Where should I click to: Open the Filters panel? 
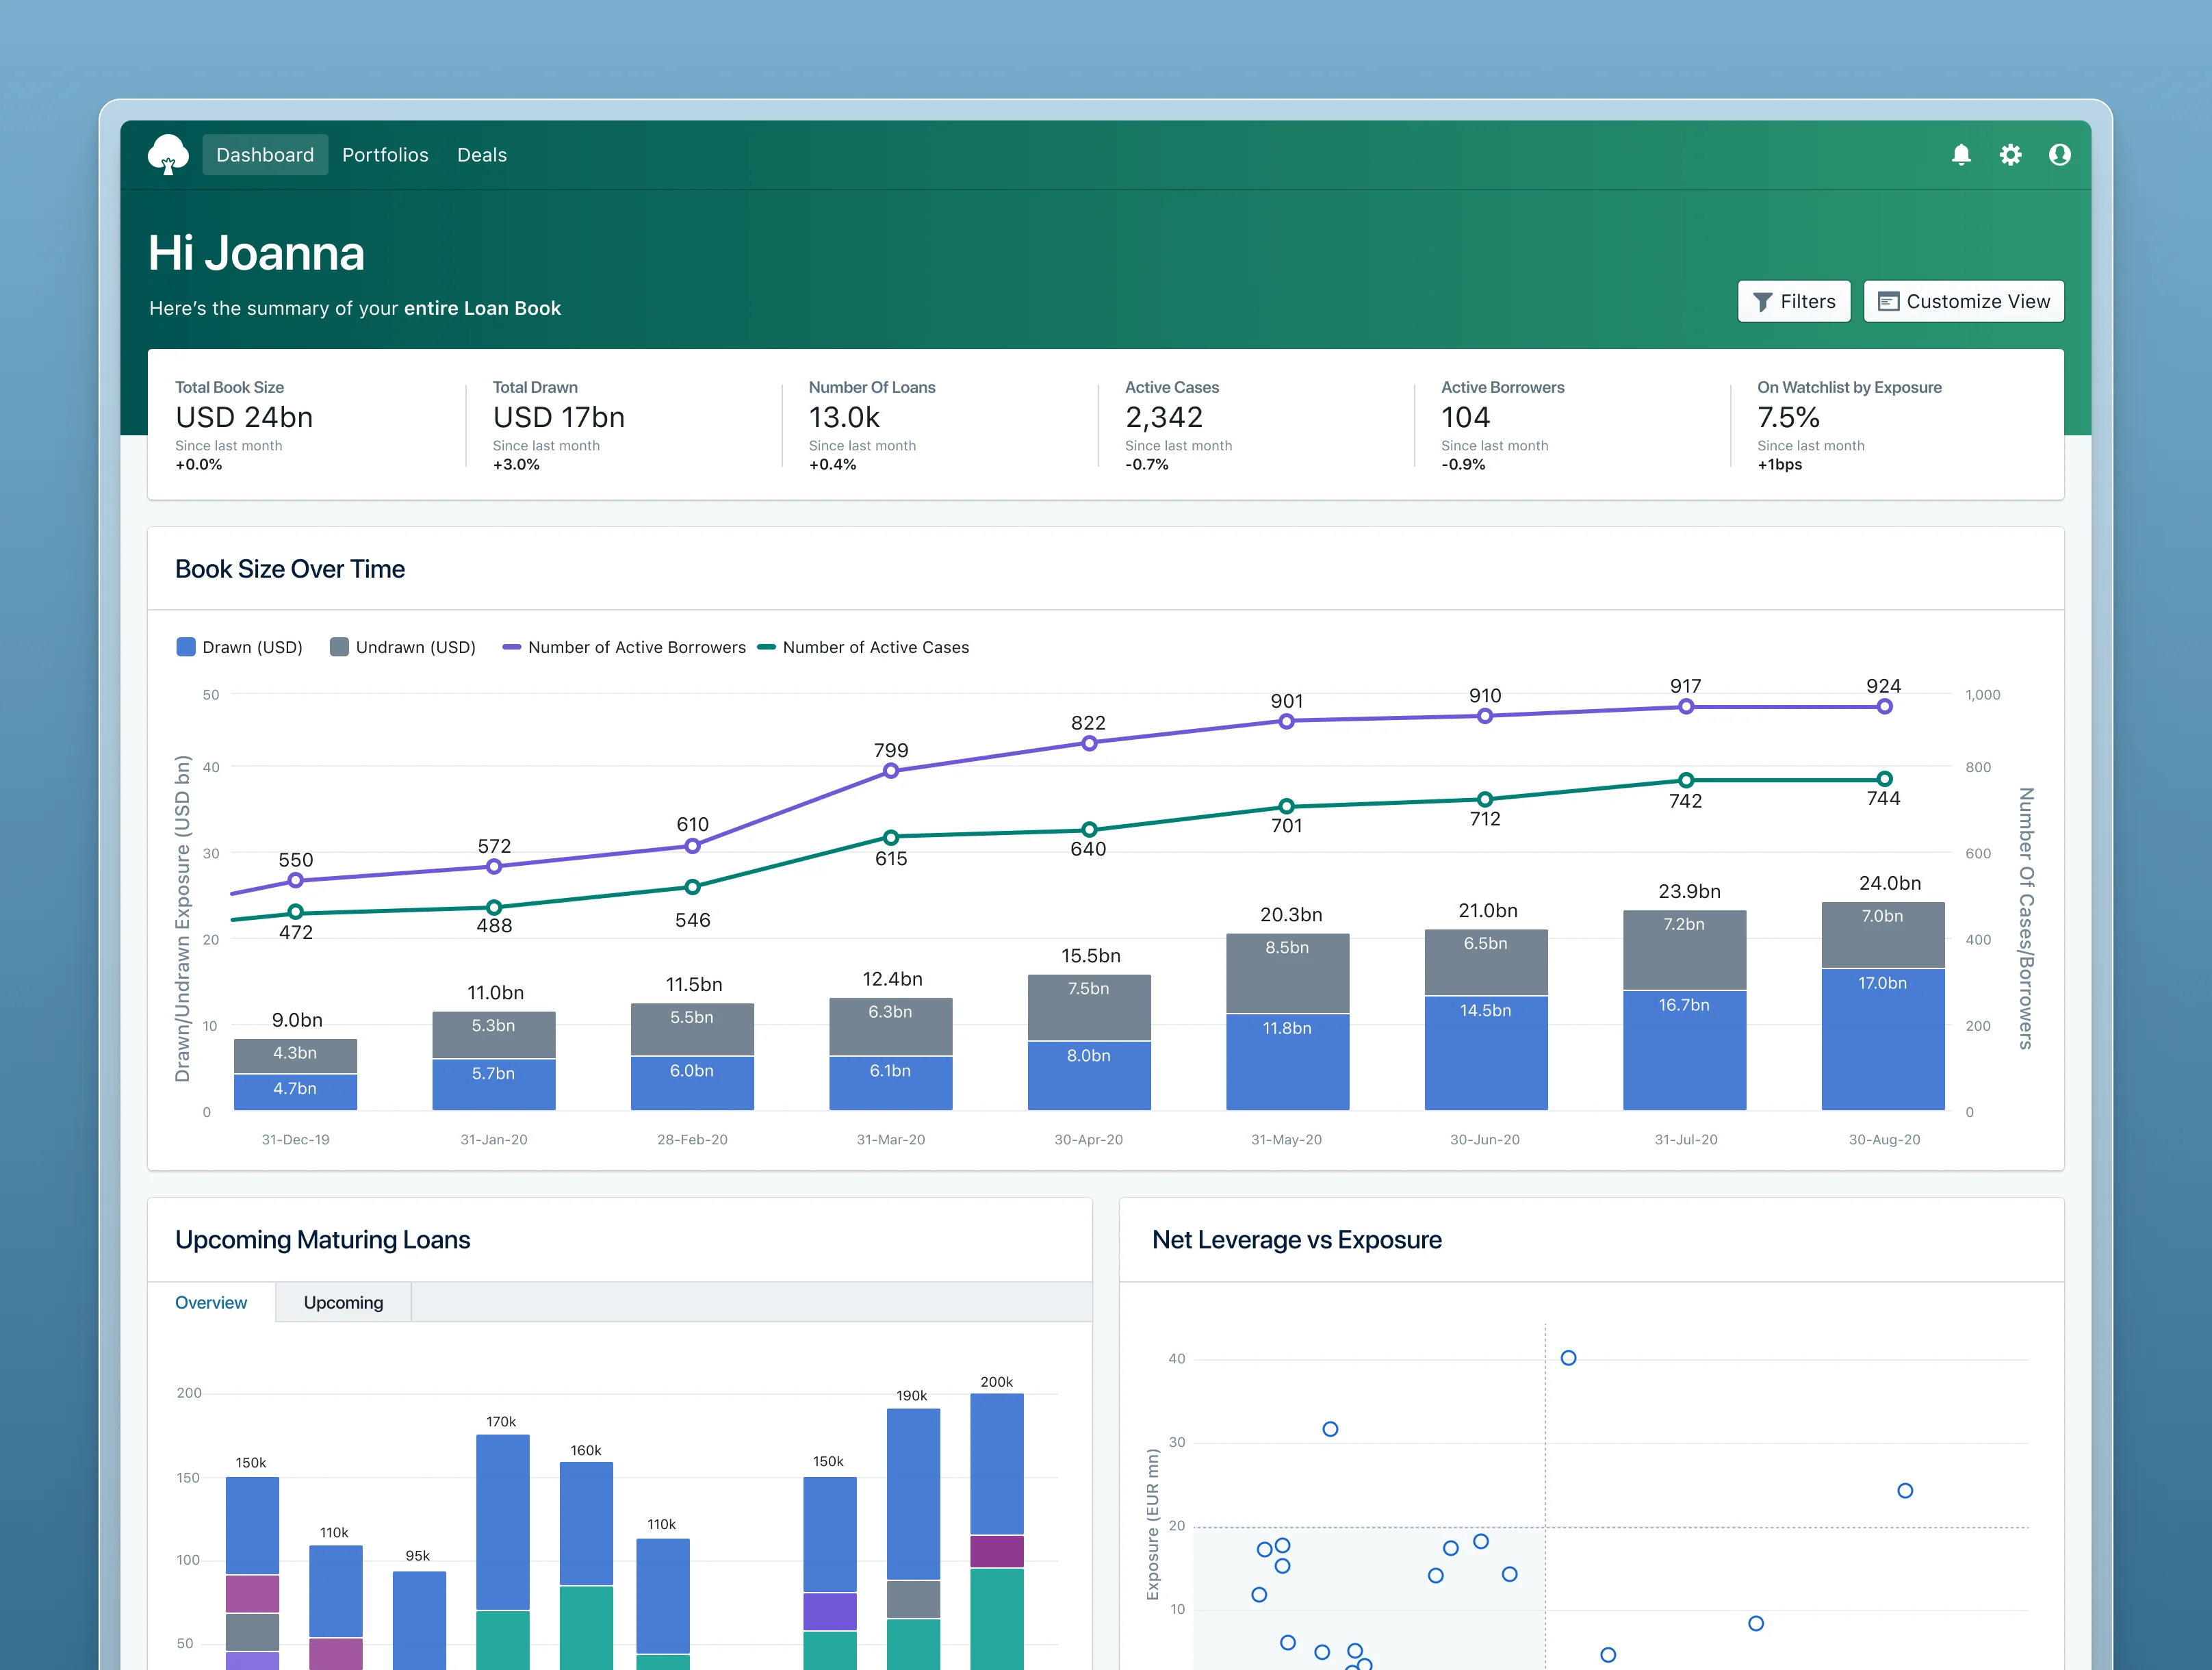coord(1794,301)
